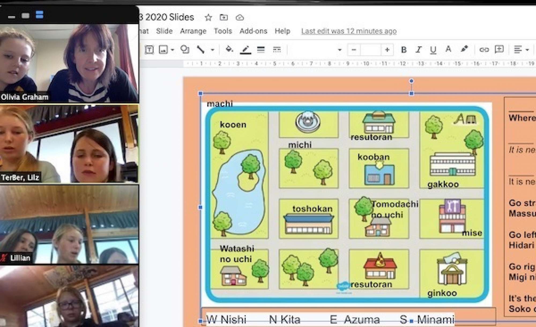The width and height of the screenshot is (536, 327).
Task: Open the border weight options
Action: coord(261,50)
